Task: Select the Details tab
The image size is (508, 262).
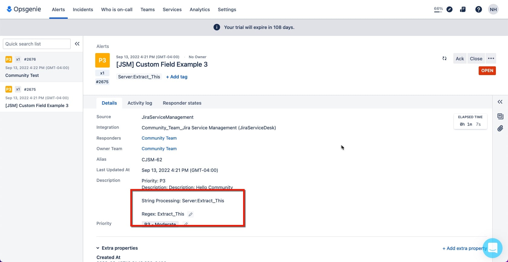Action: pyautogui.click(x=109, y=103)
